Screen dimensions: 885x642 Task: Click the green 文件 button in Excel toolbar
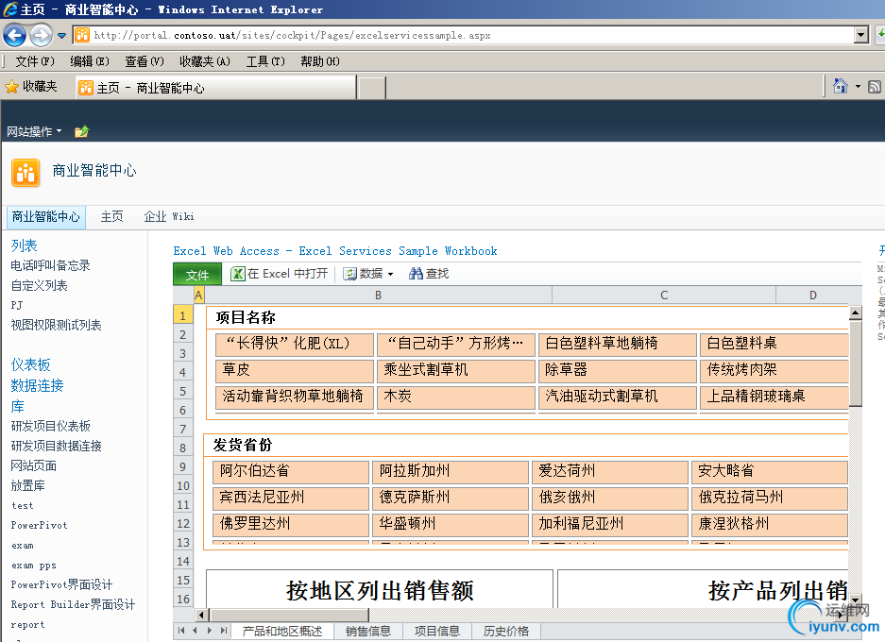pos(197,275)
